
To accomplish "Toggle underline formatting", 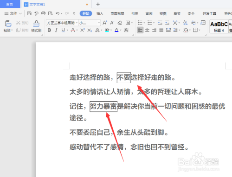I will pyautogui.click(x=63, y=30).
